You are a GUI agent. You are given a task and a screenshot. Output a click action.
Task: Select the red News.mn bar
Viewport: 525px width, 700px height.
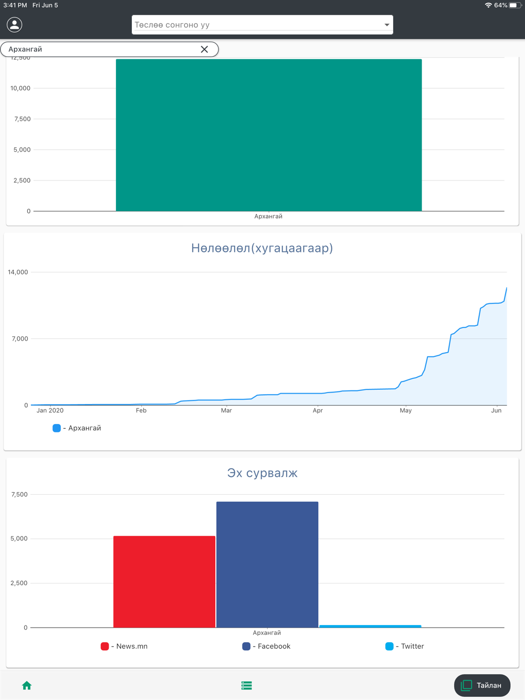coord(164,581)
